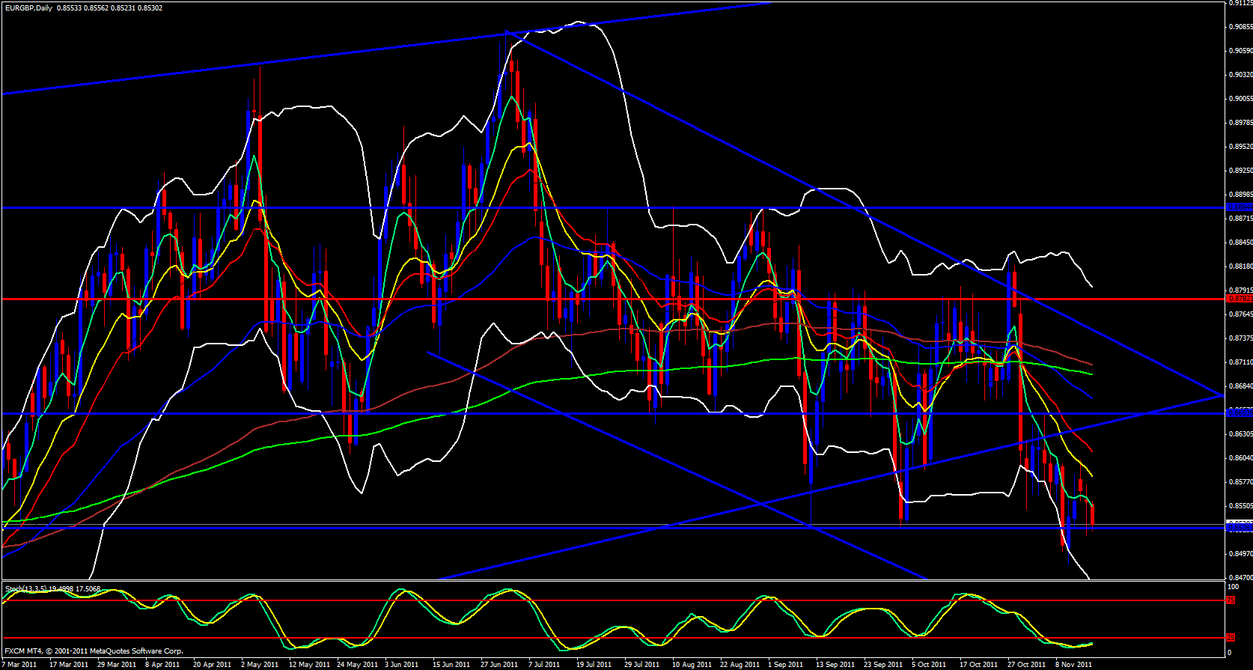Screen dimensions: 1253x670
Task: Click the 0.89785 price axis label
Action: [x=1240, y=123]
